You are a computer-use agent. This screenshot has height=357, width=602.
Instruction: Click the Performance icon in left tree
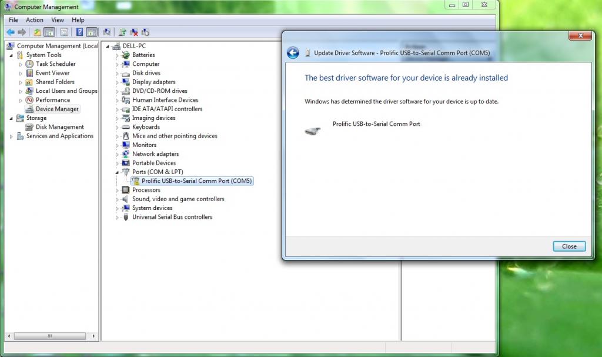[29, 100]
